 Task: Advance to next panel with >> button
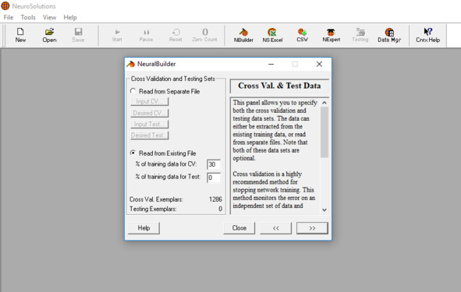(x=312, y=228)
